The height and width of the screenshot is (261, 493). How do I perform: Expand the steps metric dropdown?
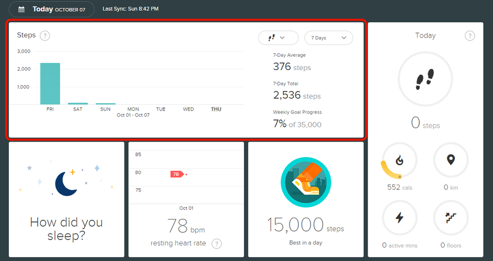pyautogui.click(x=278, y=37)
